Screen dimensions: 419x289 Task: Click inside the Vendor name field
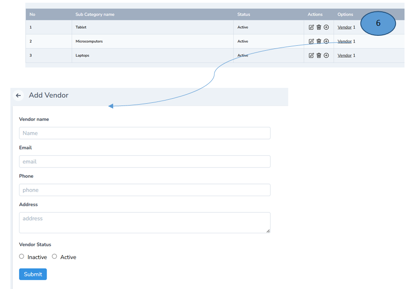pyautogui.click(x=144, y=133)
